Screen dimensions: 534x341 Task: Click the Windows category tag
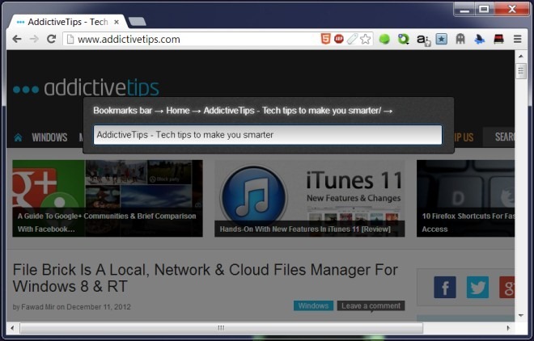pos(313,305)
